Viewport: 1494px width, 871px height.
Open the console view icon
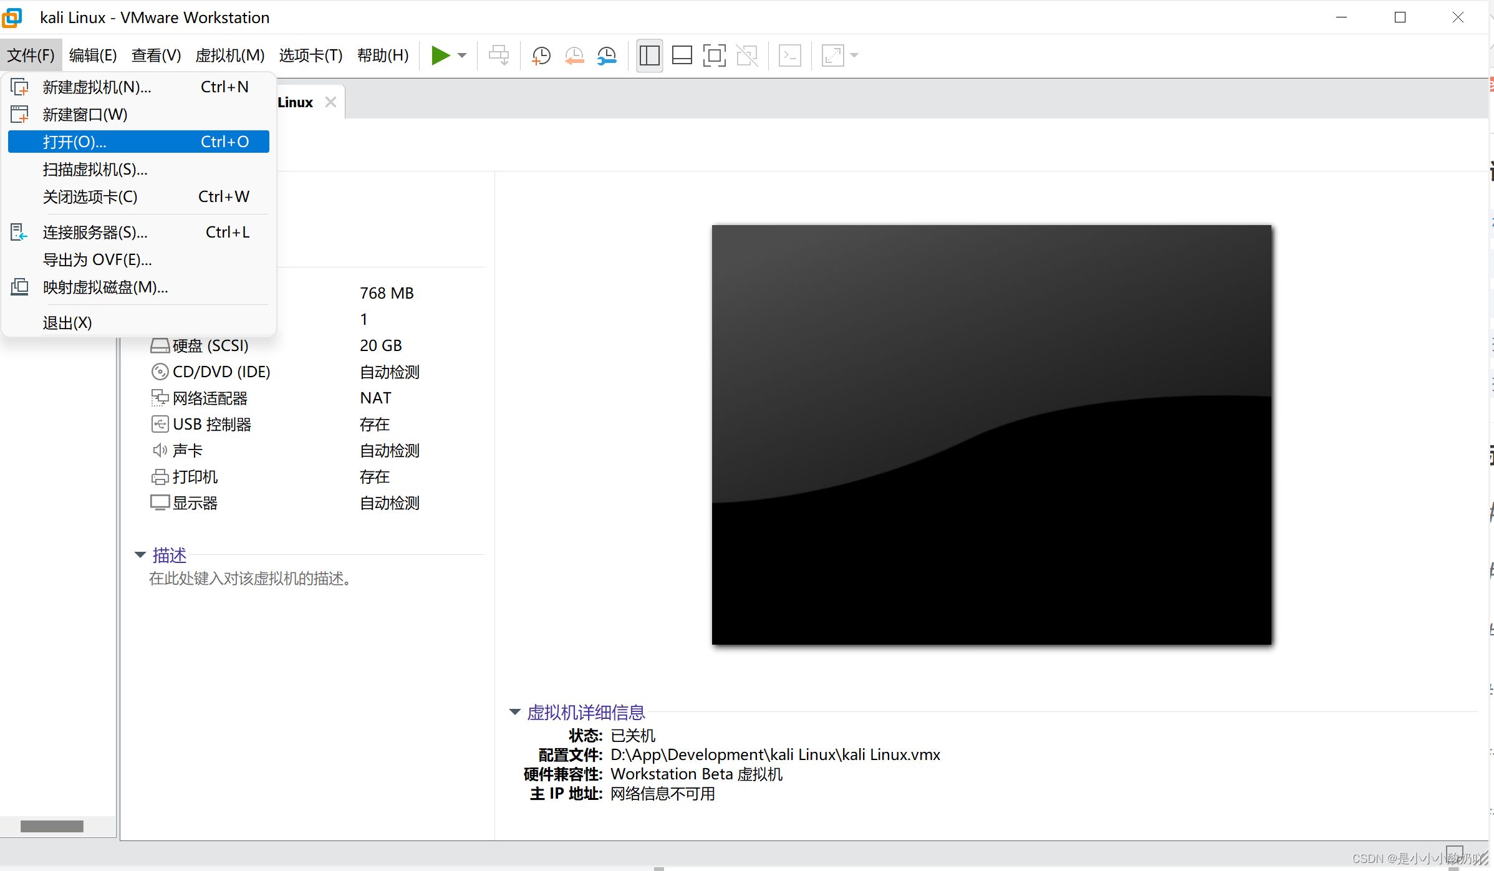[790, 55]
